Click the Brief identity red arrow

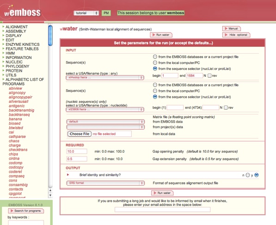pyautogui.click(x=68, y=175)
